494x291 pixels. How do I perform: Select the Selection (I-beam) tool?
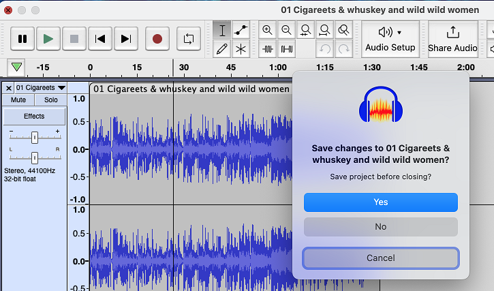click(x=222, y=30)
